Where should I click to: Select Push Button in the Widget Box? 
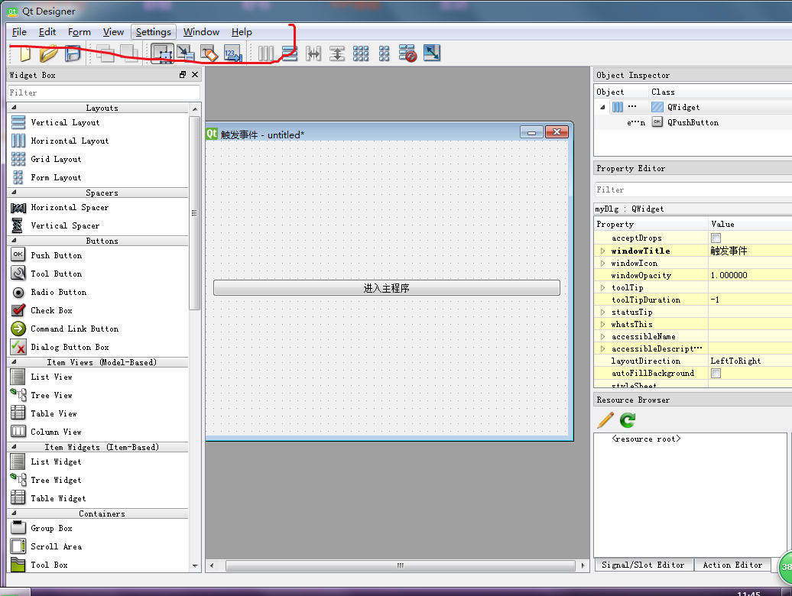click(x=56, y=255)
